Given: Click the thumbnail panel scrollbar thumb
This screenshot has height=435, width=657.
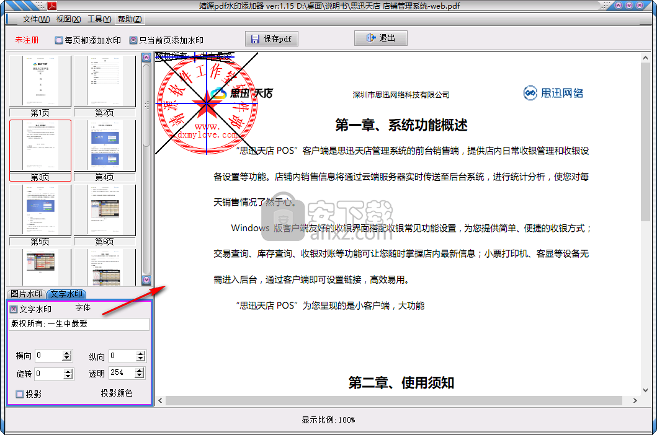Looking at the screenshot, I should tap(146, 105).
